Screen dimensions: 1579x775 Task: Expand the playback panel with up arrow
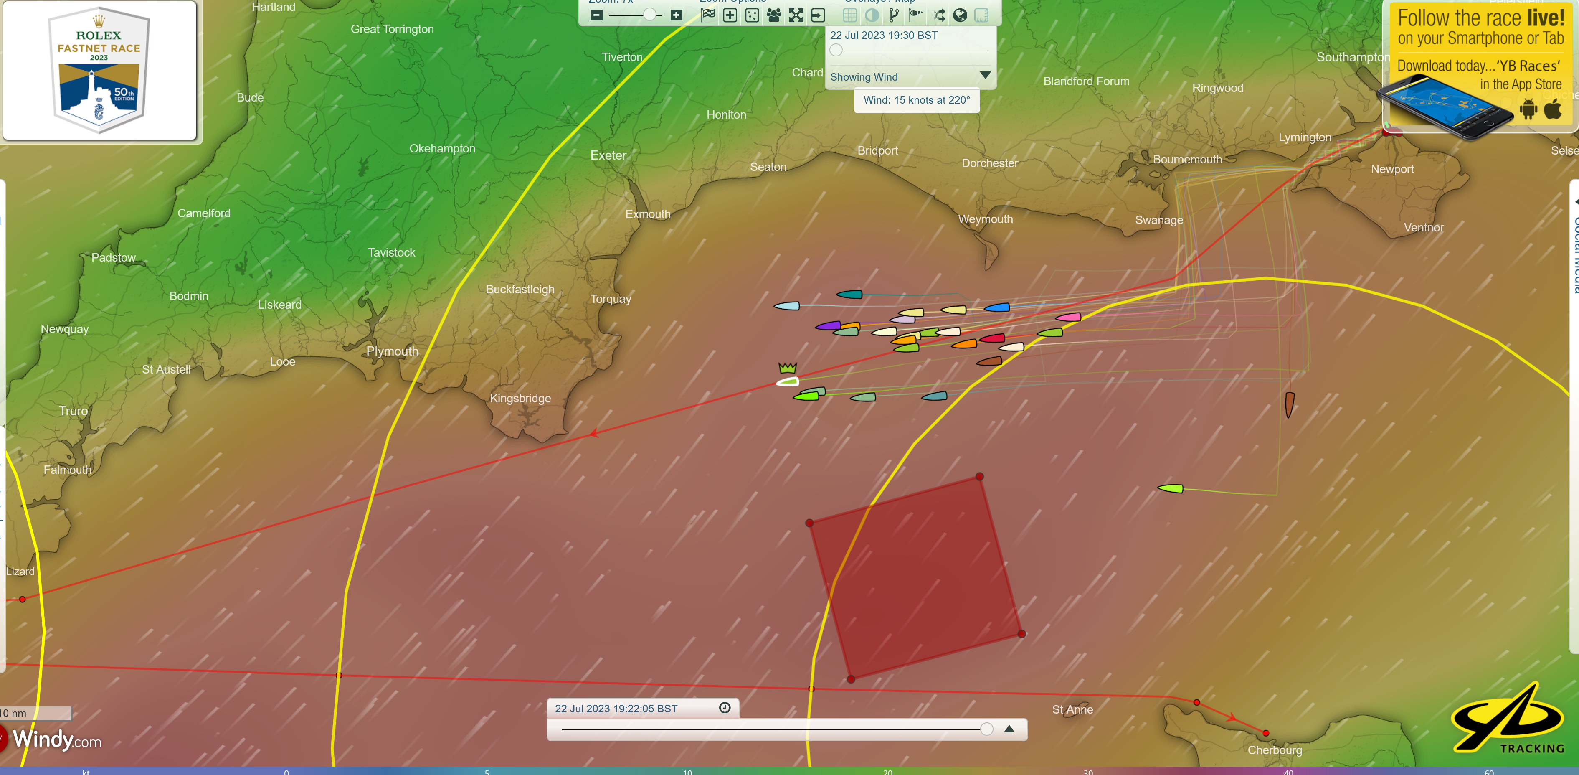1009,729
